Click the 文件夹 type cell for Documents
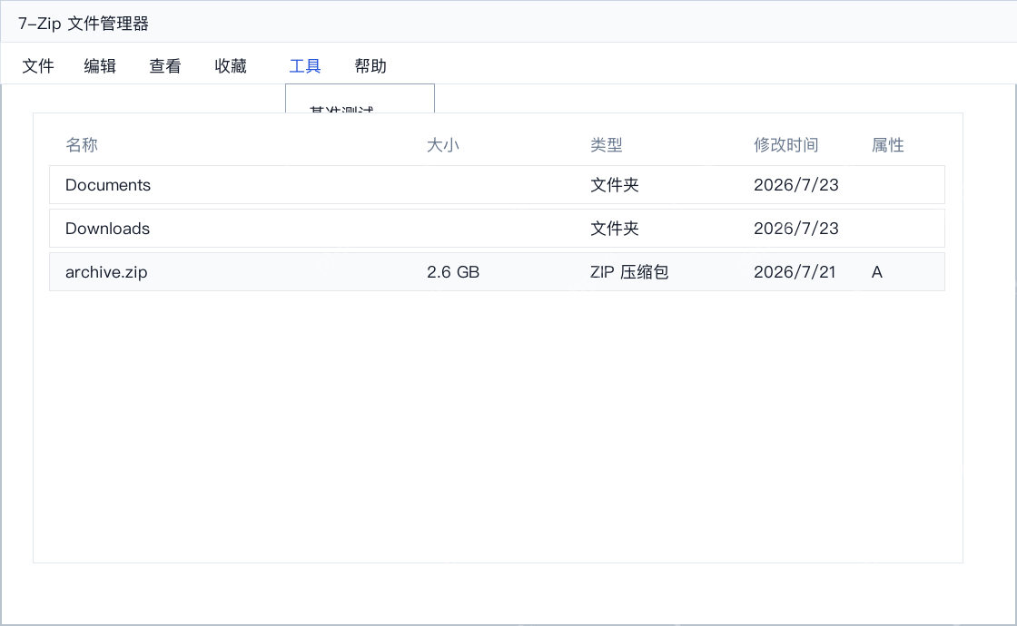This screenshot has width=1017, height=626. coord(615,185)
